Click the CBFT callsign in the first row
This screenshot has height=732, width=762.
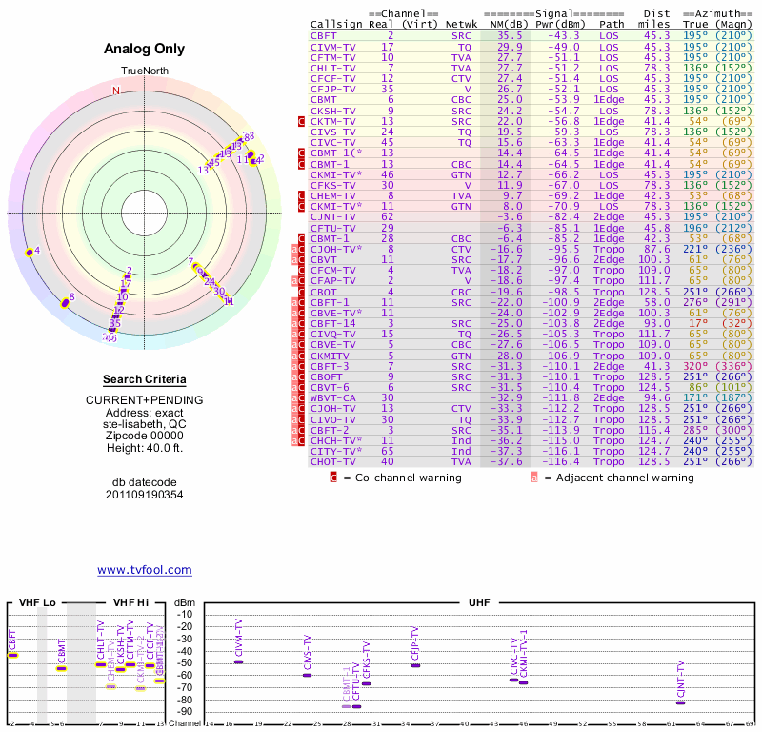(x=323, y=35)
